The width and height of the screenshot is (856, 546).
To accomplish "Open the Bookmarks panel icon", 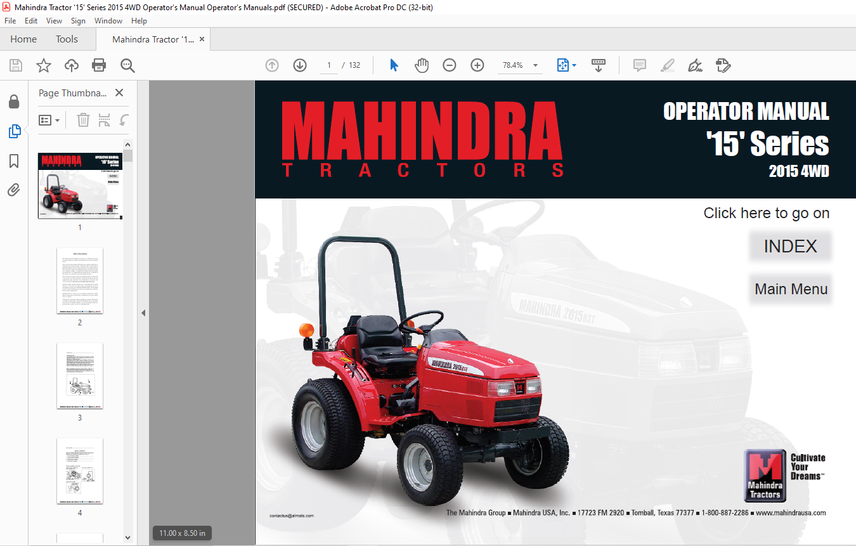I will click(14, 161).
